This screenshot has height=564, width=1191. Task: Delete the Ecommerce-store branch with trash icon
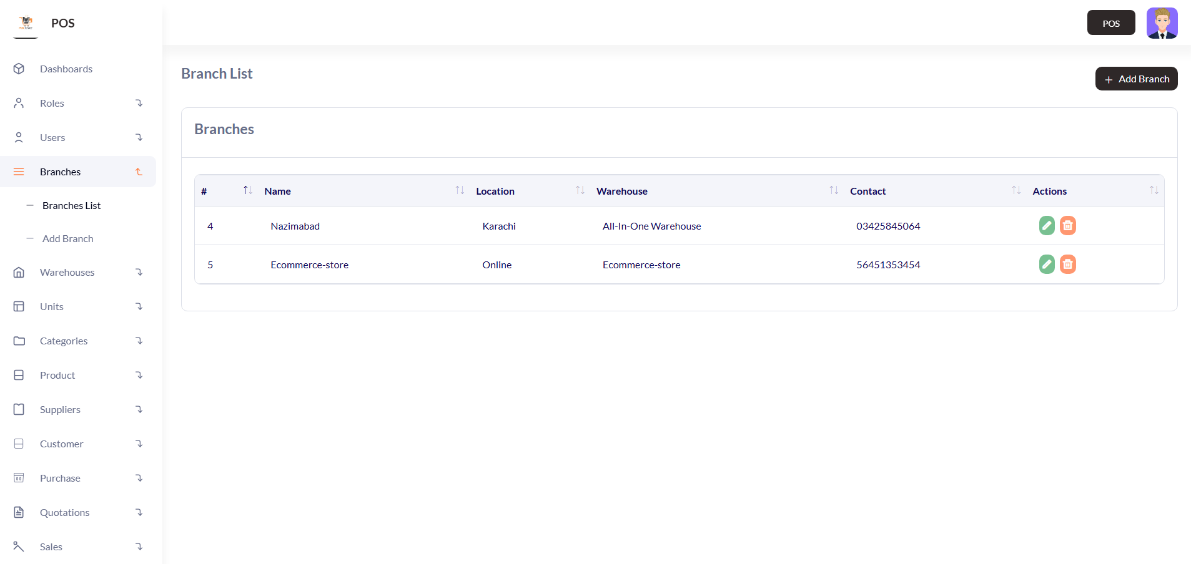[1068, 265]
